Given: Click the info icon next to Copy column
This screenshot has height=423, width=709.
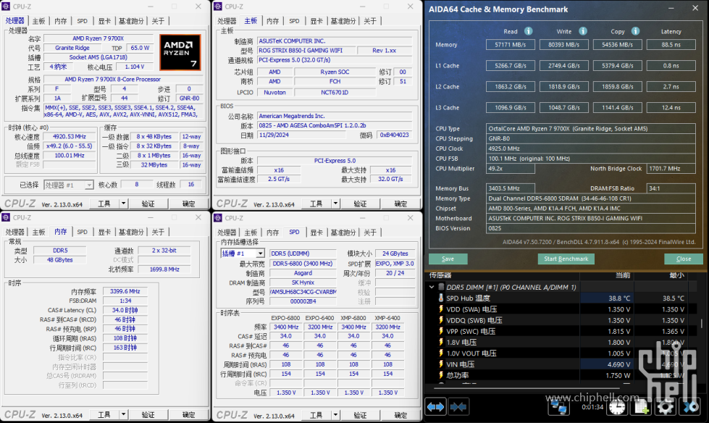Looking at the screenshot, I should pos(635,31).
